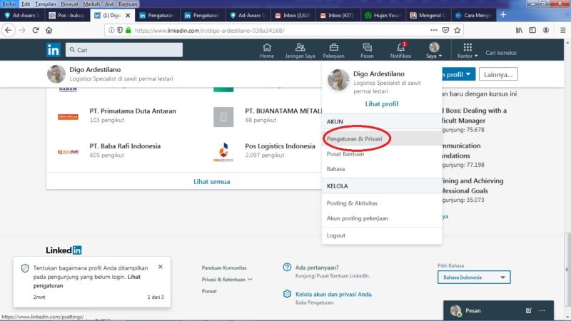This screenshot has height=321, width=571.
Task: Switch to Inbox (437) tab
Action: tap(338, 15)
